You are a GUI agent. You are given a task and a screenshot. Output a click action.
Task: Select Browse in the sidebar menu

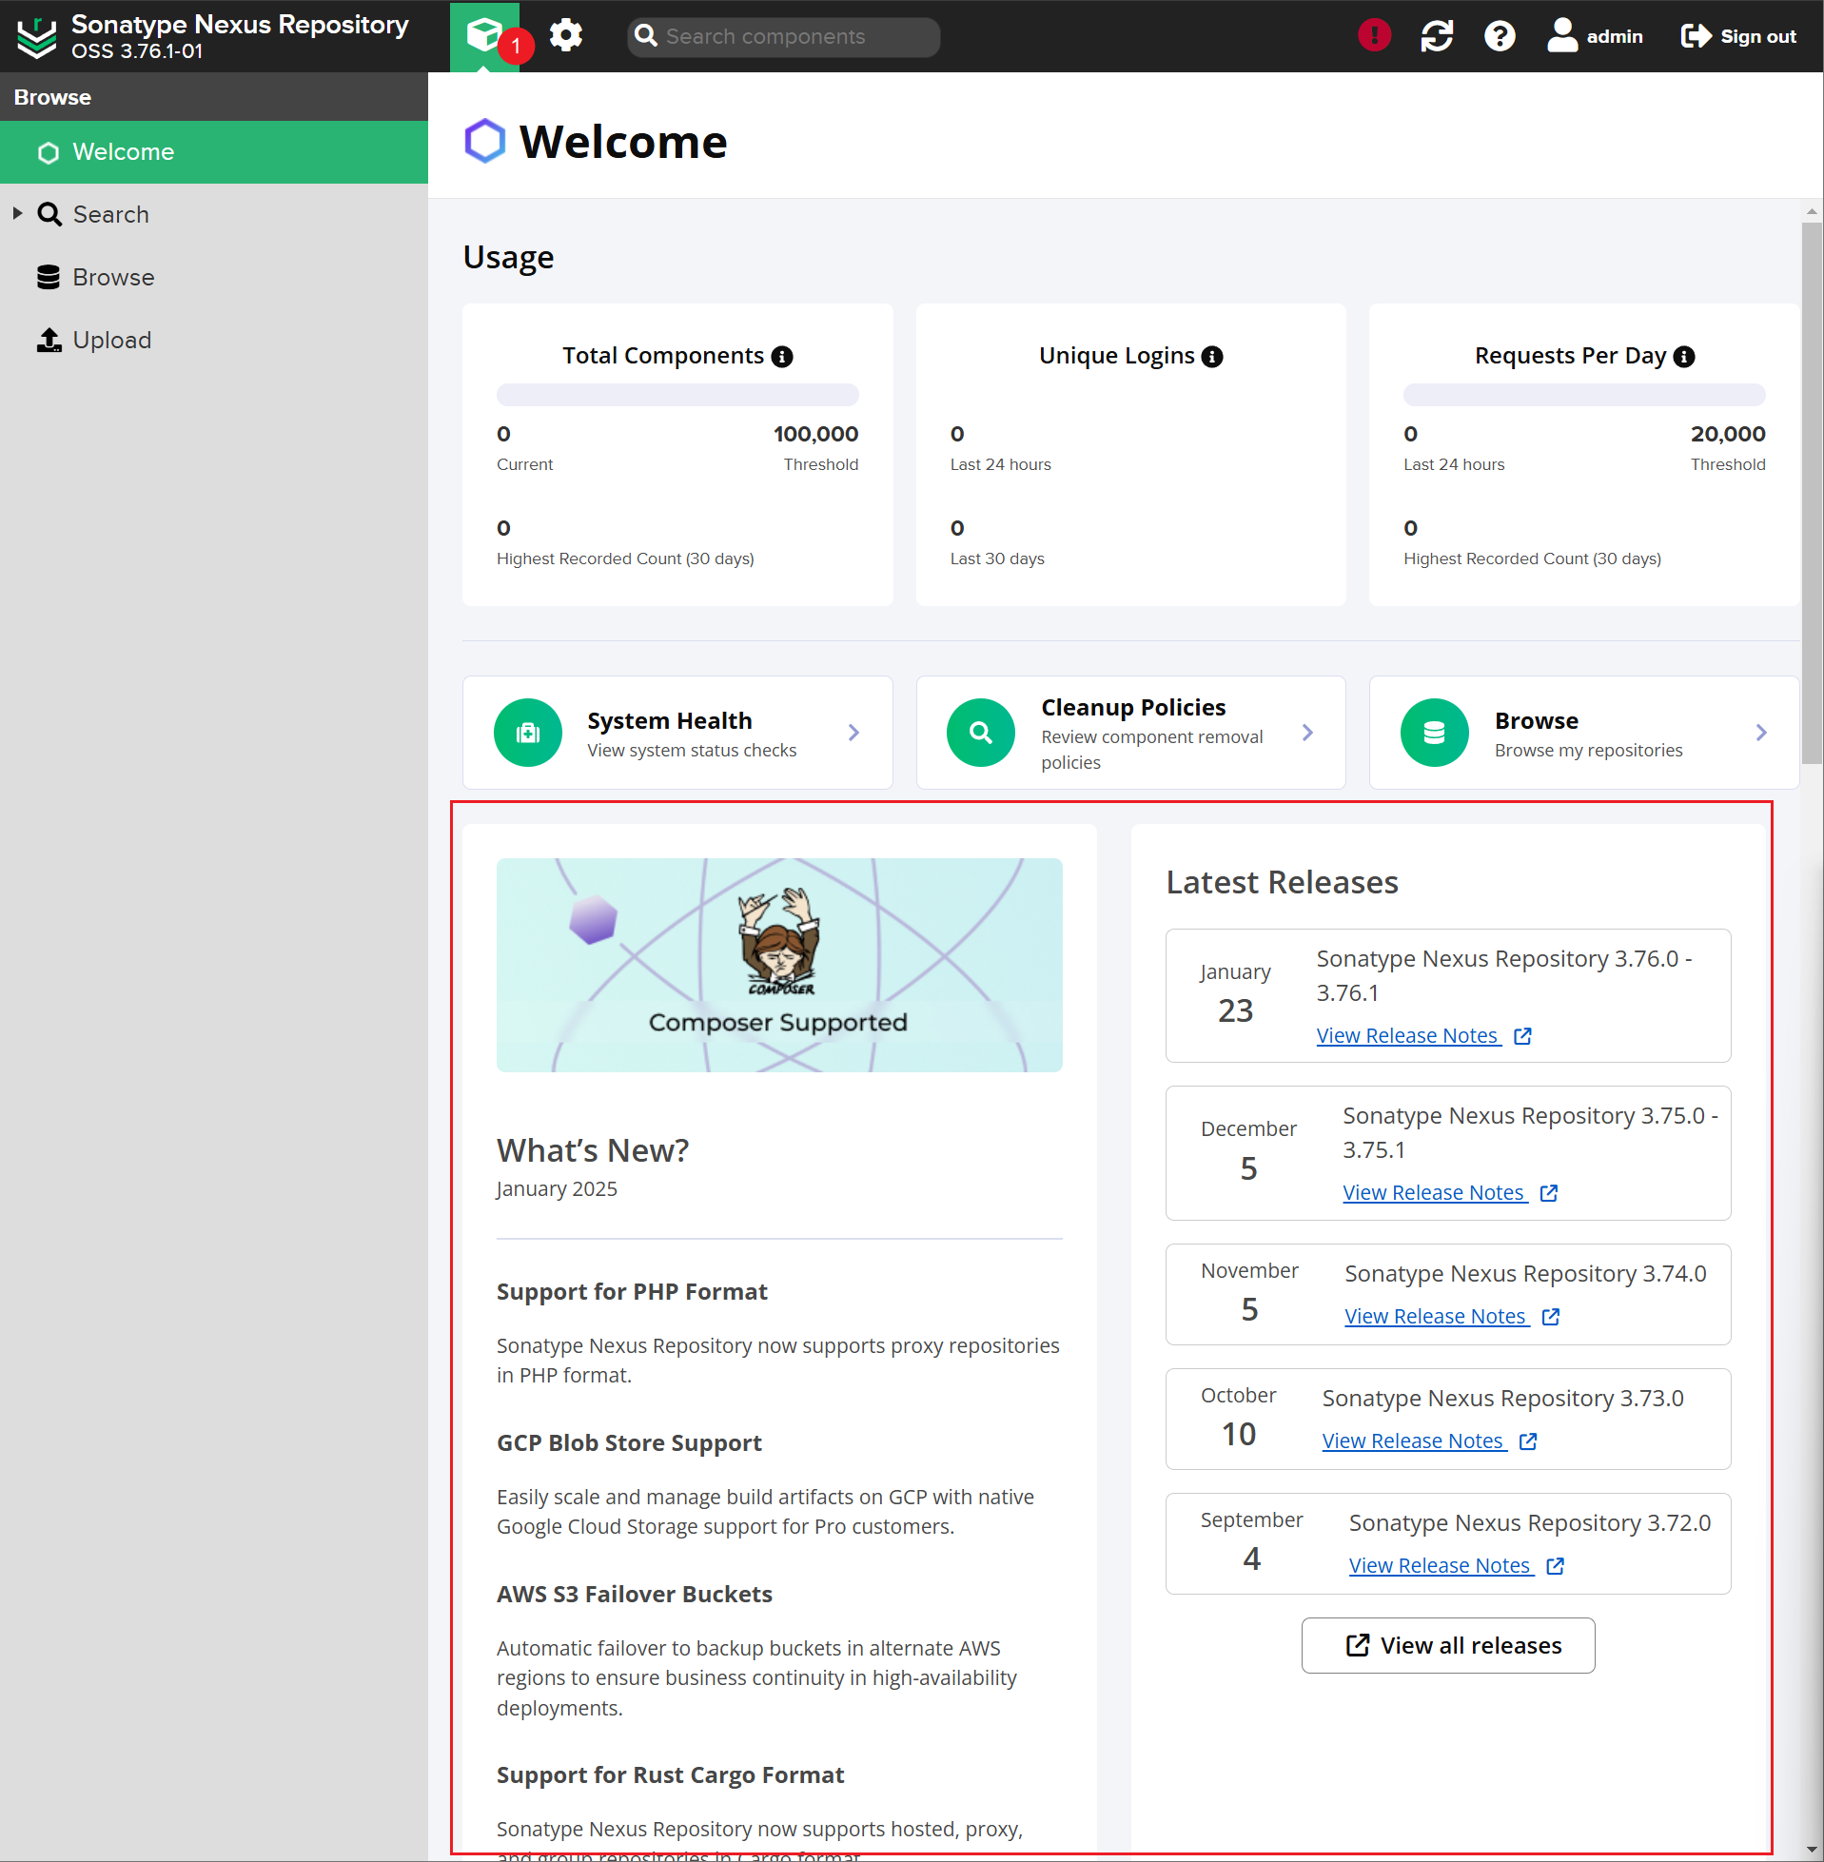(x=214, y=277)
